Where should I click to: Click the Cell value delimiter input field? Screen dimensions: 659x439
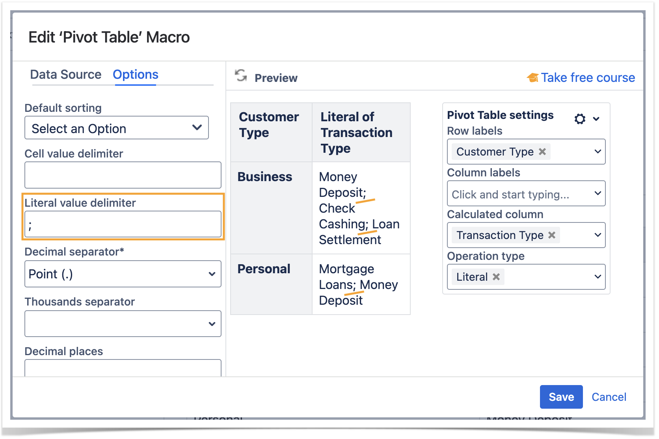point(123,175)
